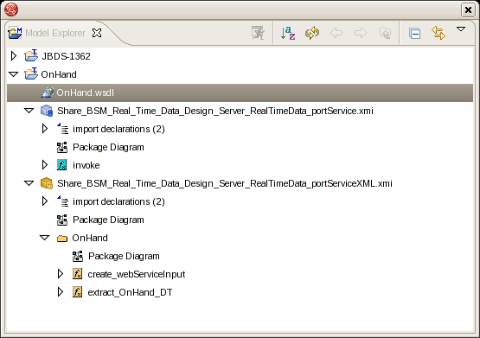Select Package Diagram directly under portServiceXML.xmi
The height and width of the screenshot is (338, 480).
click(x=108, y=220)
